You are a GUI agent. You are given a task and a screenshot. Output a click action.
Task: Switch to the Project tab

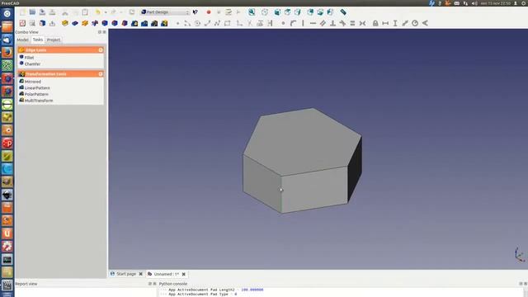[53, 40]
